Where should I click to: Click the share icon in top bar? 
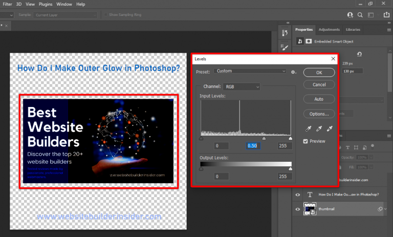[x=385, y=15]
